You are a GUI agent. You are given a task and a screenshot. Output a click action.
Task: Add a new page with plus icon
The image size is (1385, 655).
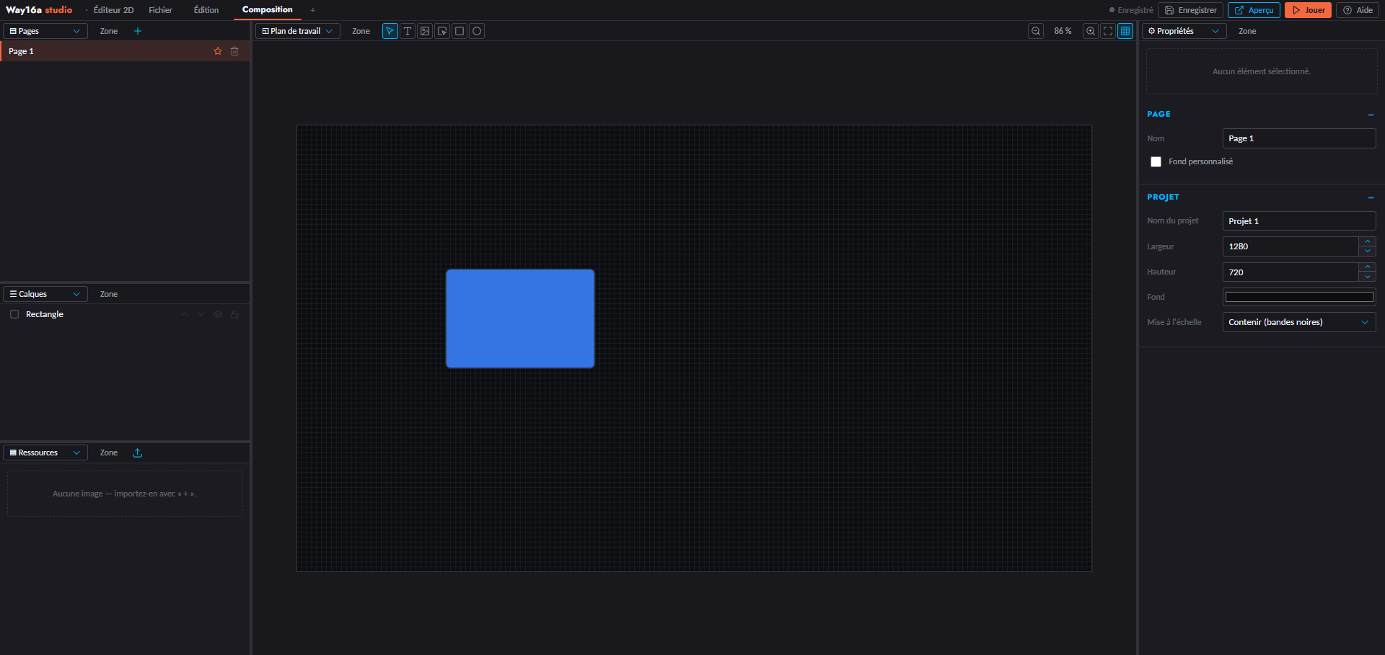pos(138,31)
